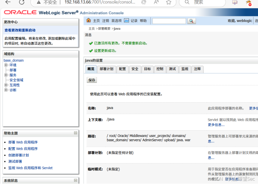Click 查看更改和重新启动 link
The height and width of the screenshot is (184, 258).
(x=20, y=30)
